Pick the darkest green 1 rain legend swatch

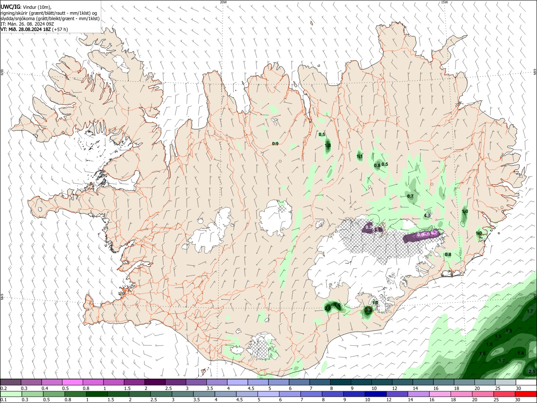click(x=96, y=394)
